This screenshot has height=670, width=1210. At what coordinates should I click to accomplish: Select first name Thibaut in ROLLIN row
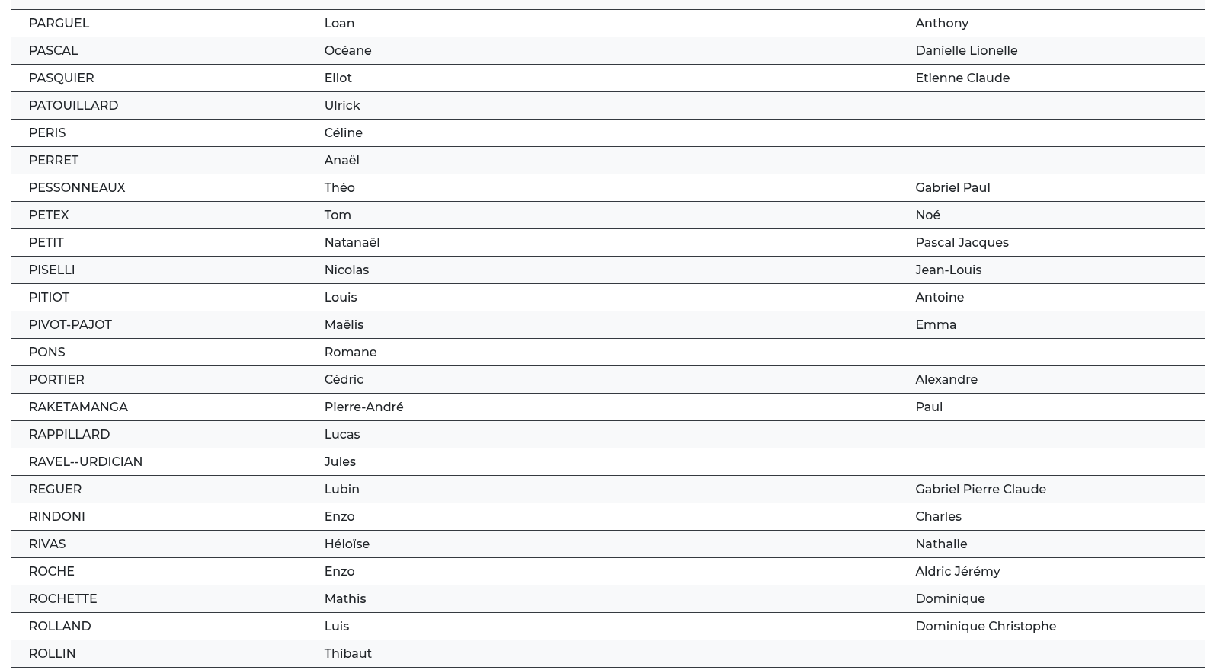(347, 654)
